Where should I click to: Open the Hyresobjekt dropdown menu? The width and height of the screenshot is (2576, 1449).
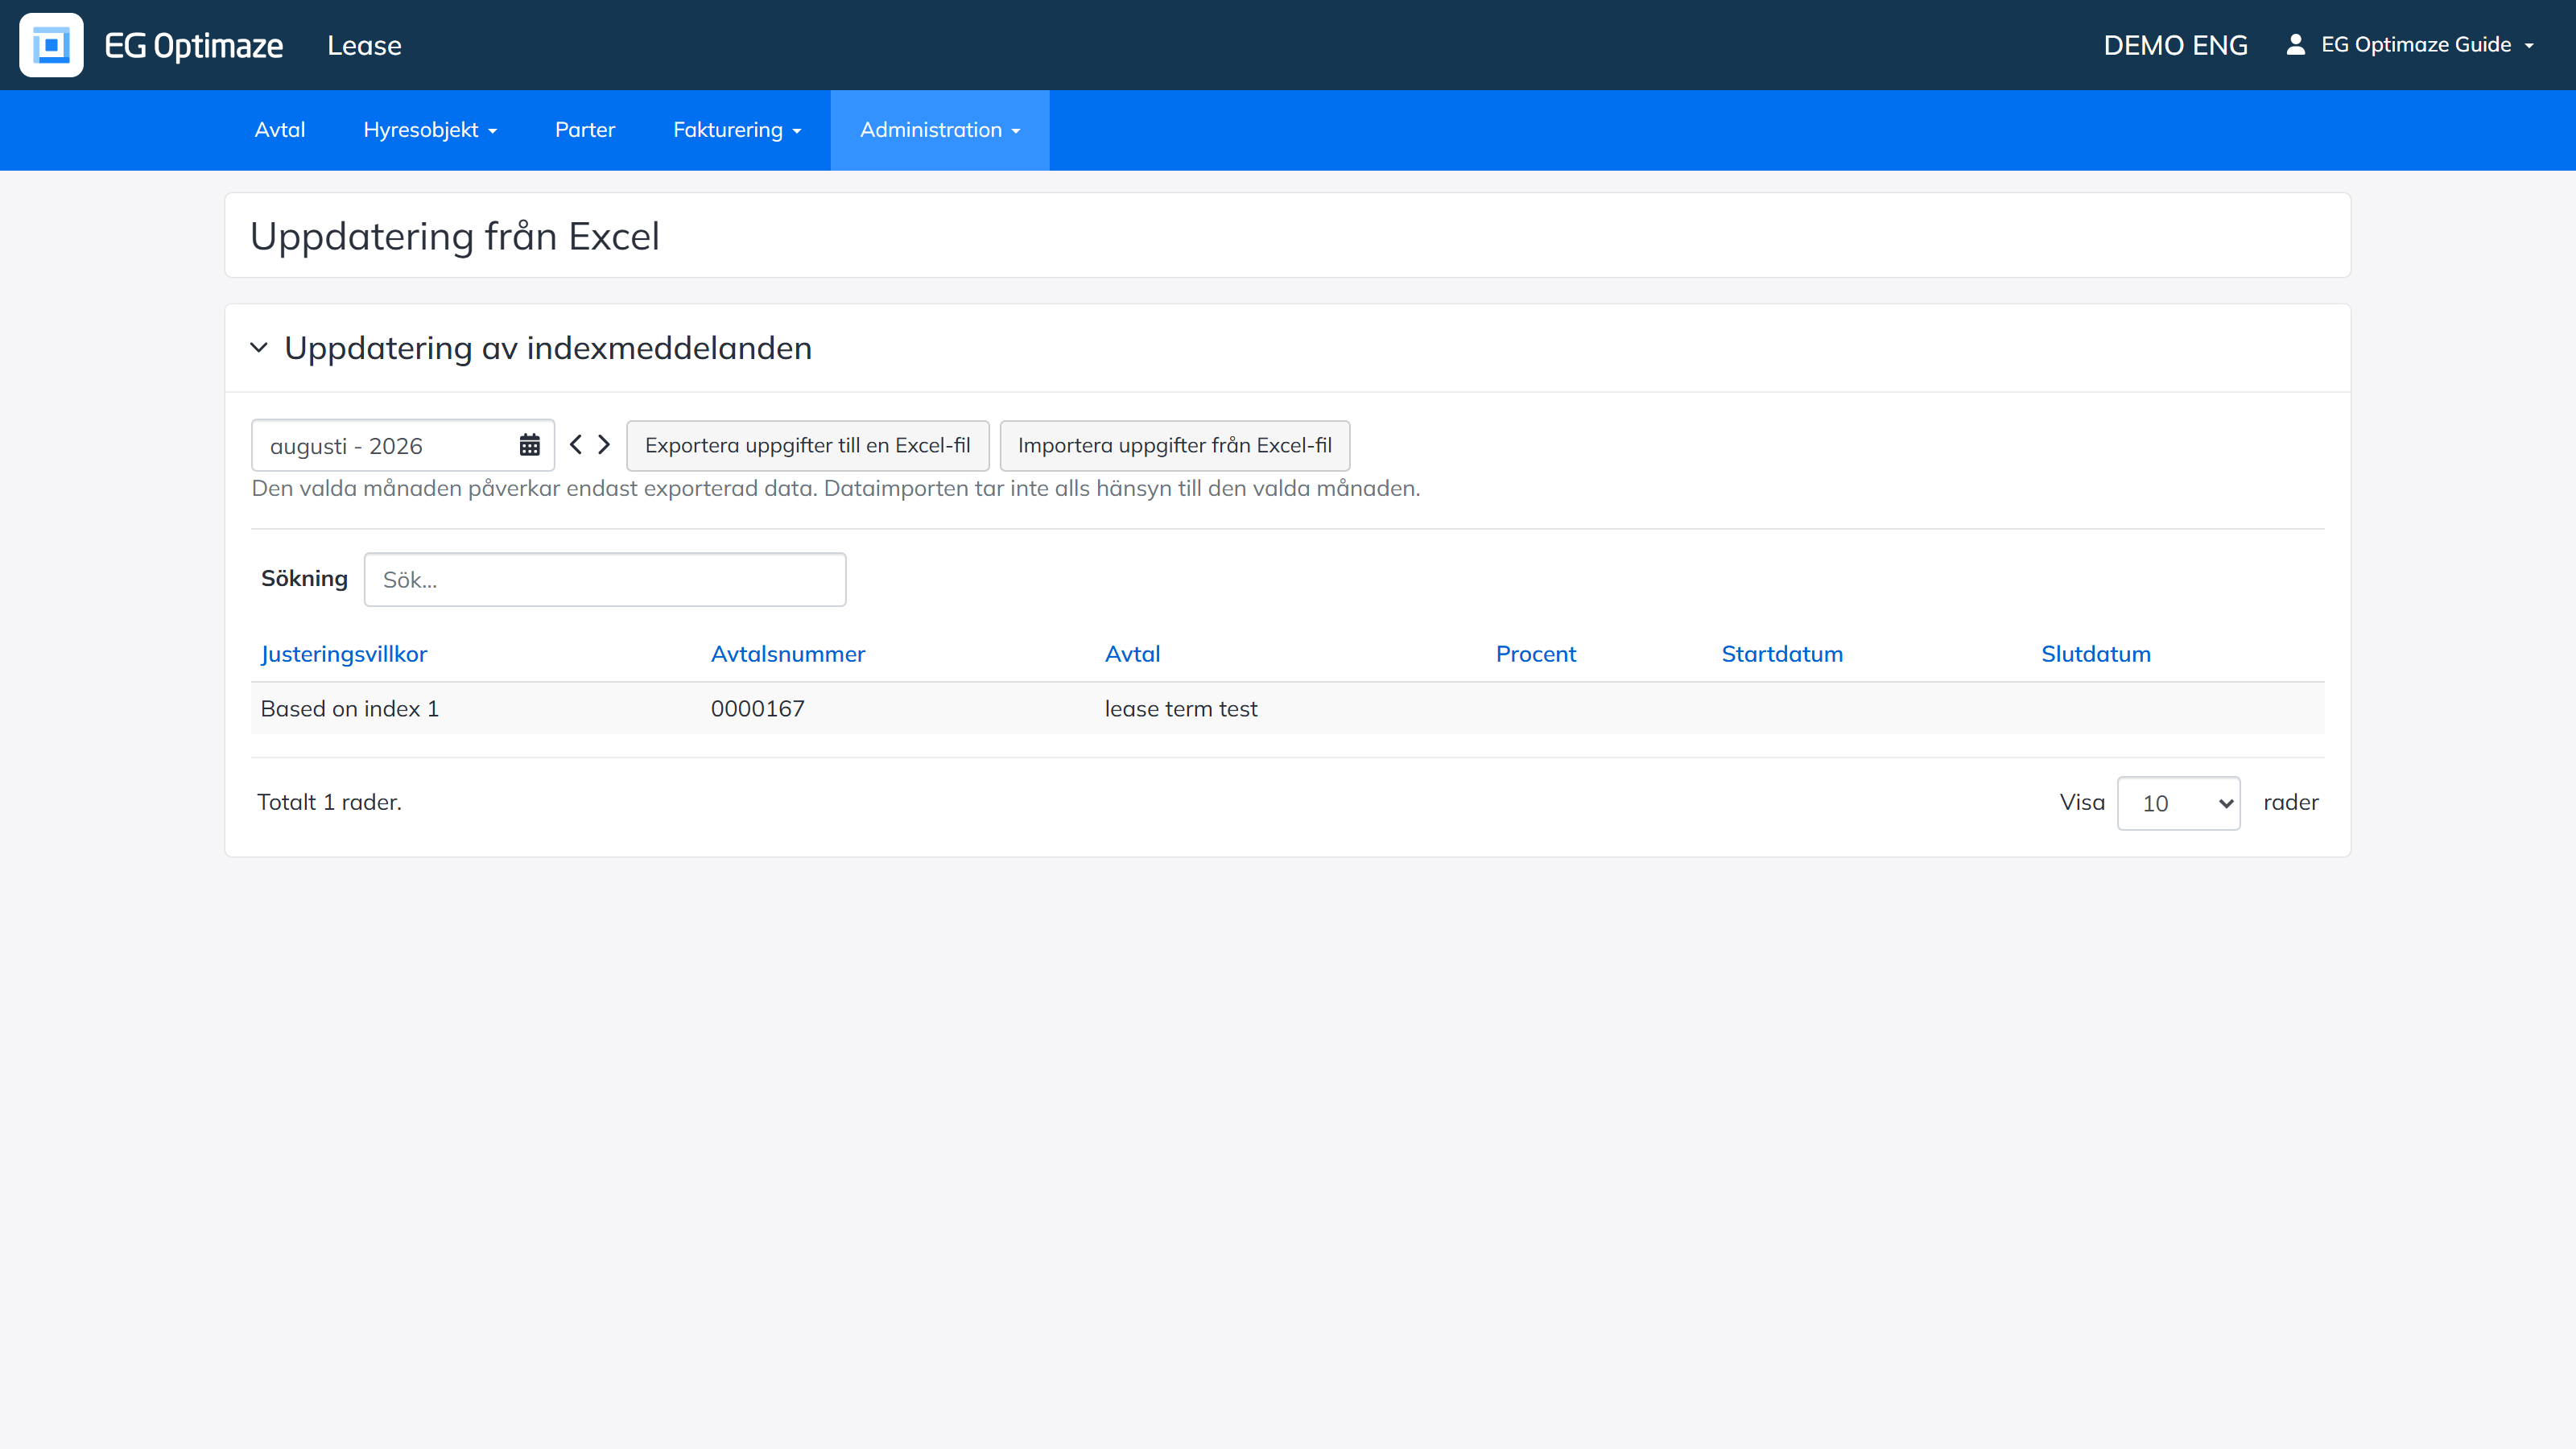(x=430, y=130)
